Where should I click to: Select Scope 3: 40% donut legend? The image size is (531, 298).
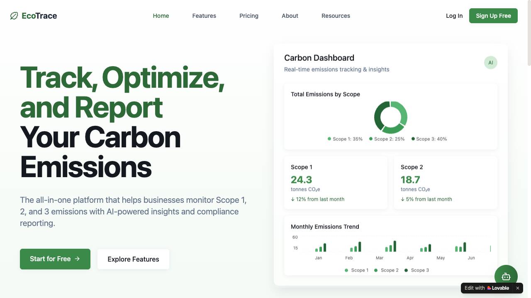(x=429, y=139)
